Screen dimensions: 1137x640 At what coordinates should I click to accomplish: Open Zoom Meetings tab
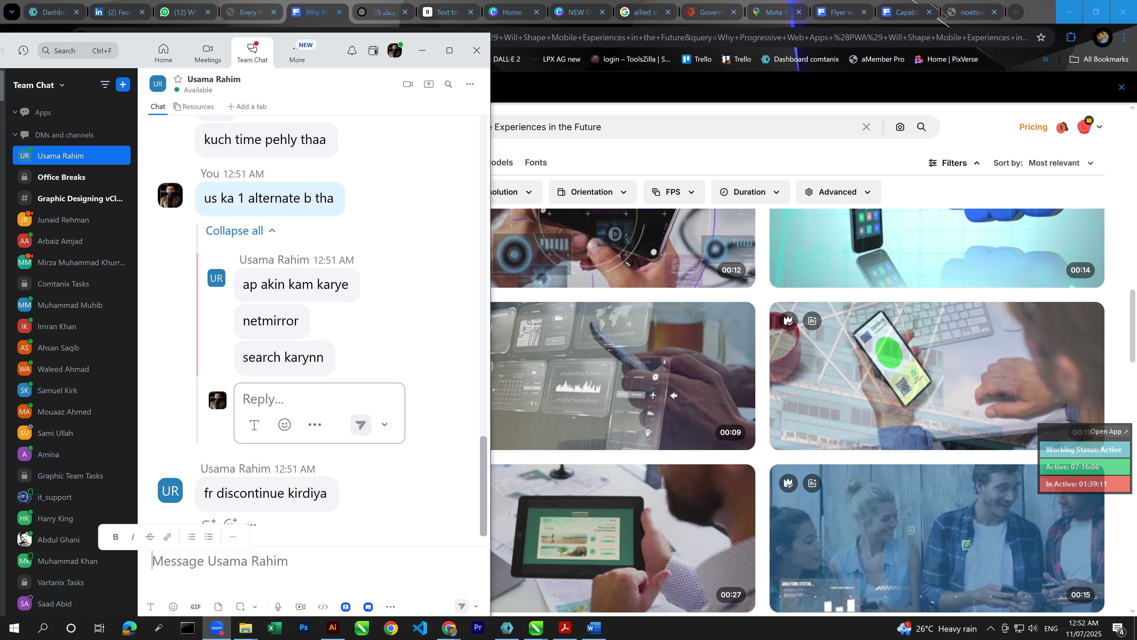tap(208, 53)
